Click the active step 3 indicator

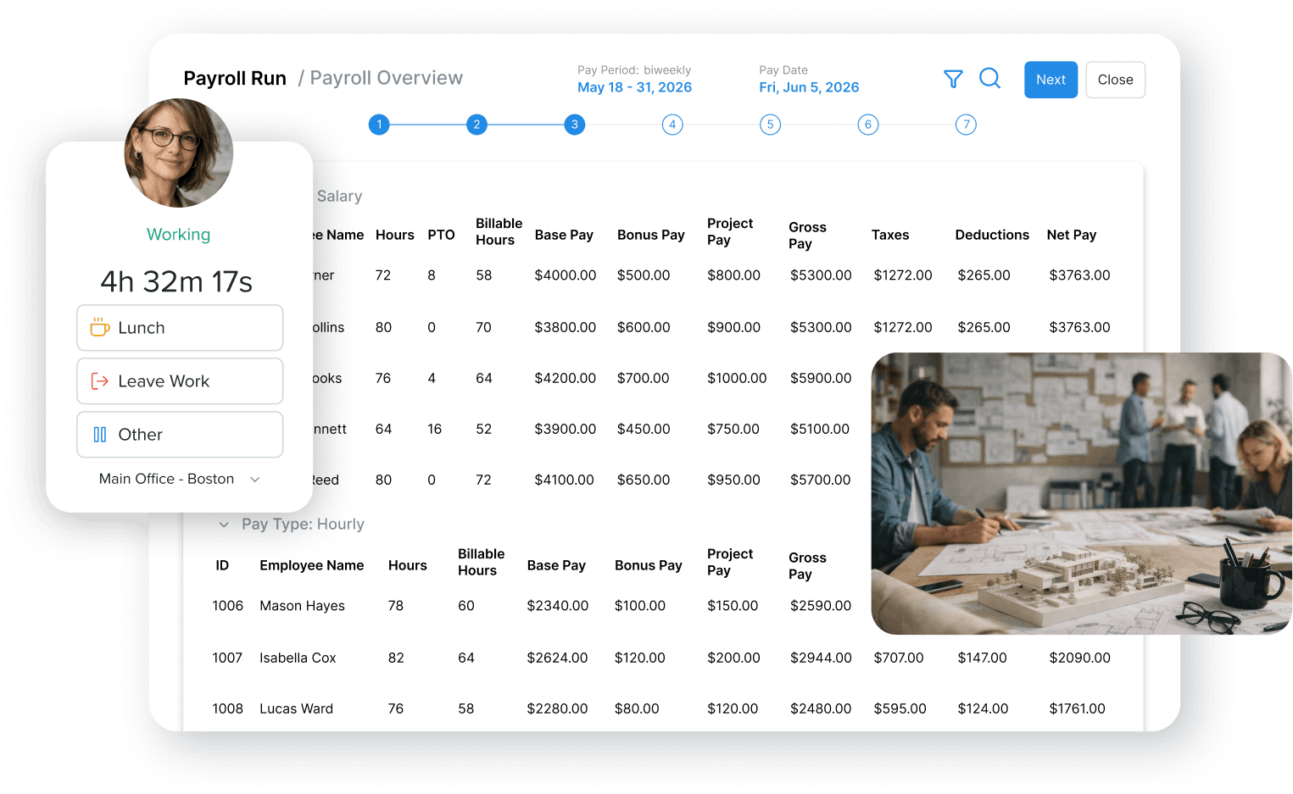575,124
